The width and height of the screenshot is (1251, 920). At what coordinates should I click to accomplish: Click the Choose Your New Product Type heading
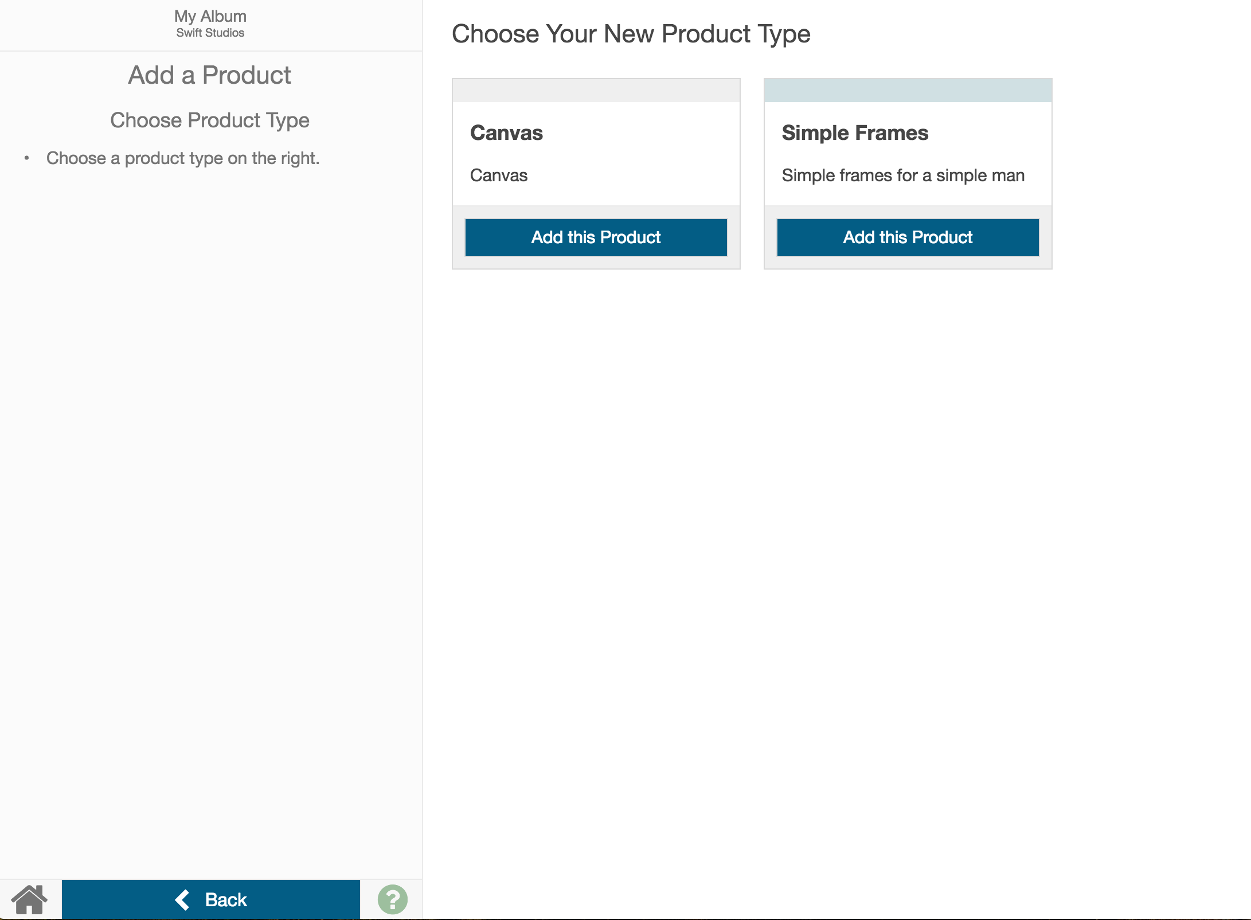pyautogui.click(x=631, y=34)
